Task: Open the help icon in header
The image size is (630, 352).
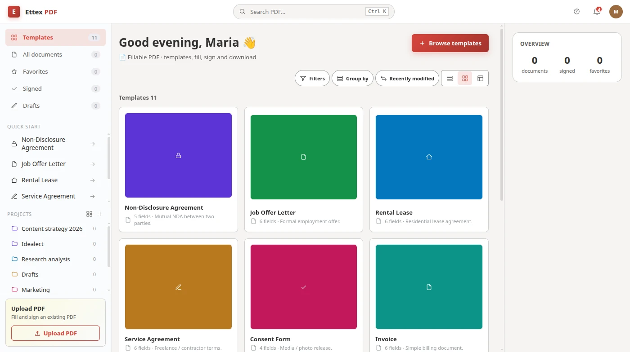Action: click(x=577, y=12)
